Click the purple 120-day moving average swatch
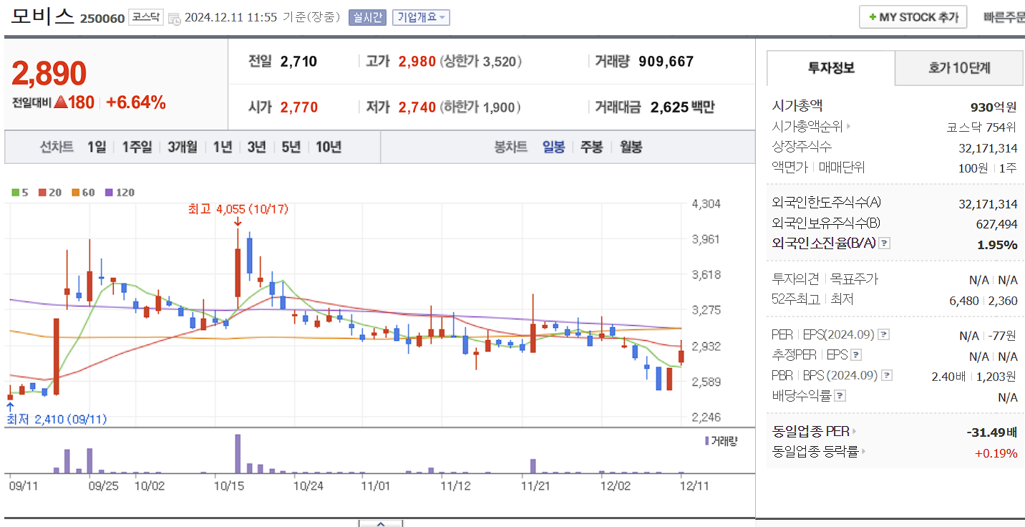The height and width of the screenshot is (527, 1025). [x=109, y=192]
